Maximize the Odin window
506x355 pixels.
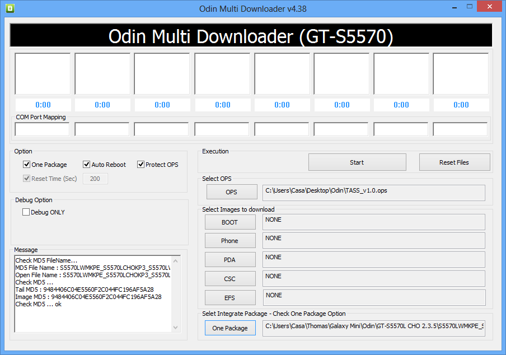tap(470, 7)
